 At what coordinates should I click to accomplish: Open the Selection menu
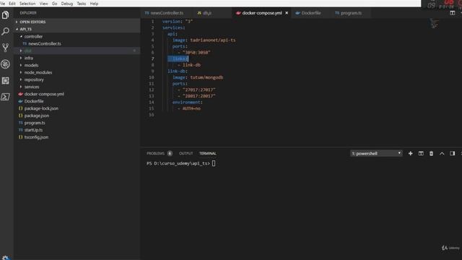tap(27, 4)
